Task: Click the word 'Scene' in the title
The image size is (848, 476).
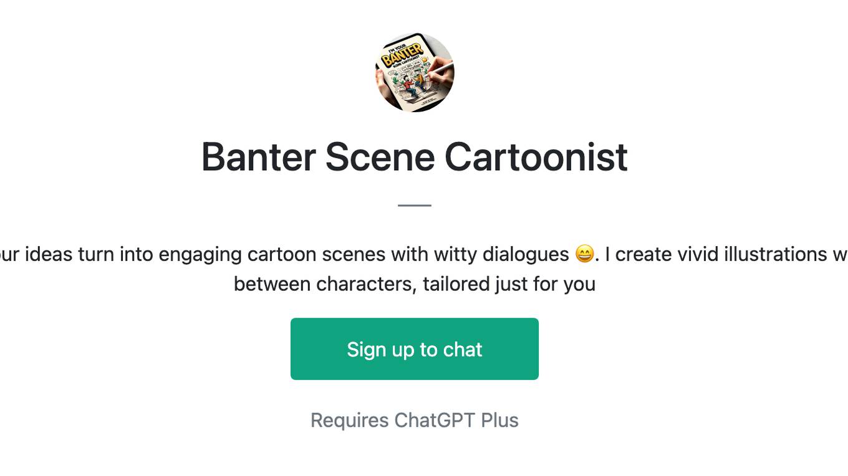Action: [x=380, y=156]
